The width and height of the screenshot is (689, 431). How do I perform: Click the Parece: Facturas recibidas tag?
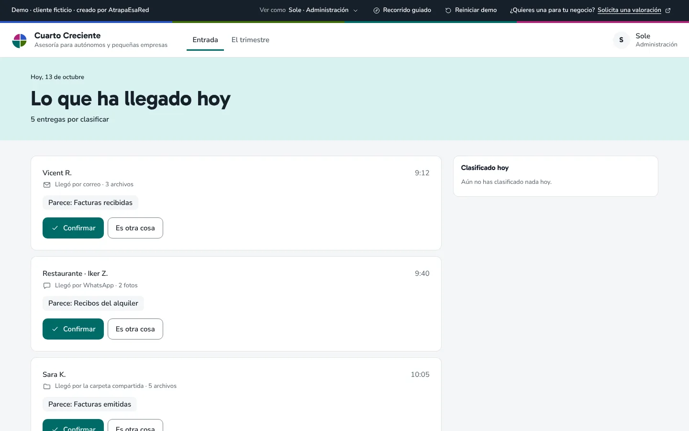pos(90,203)
